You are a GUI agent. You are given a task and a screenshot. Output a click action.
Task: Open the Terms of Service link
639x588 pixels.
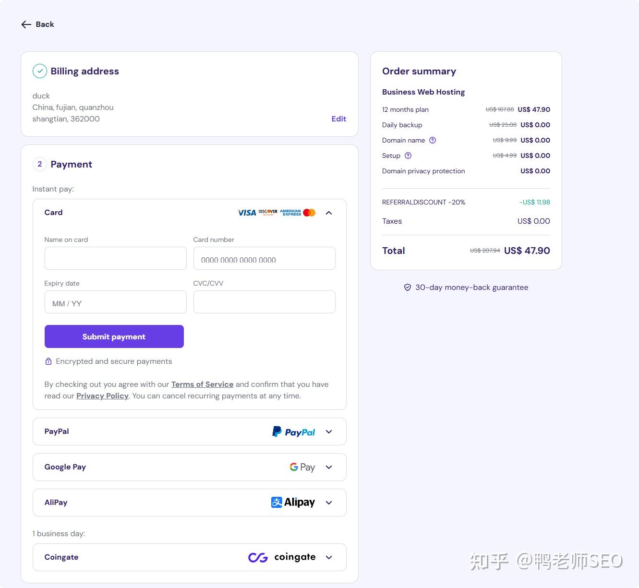point(202,384)
